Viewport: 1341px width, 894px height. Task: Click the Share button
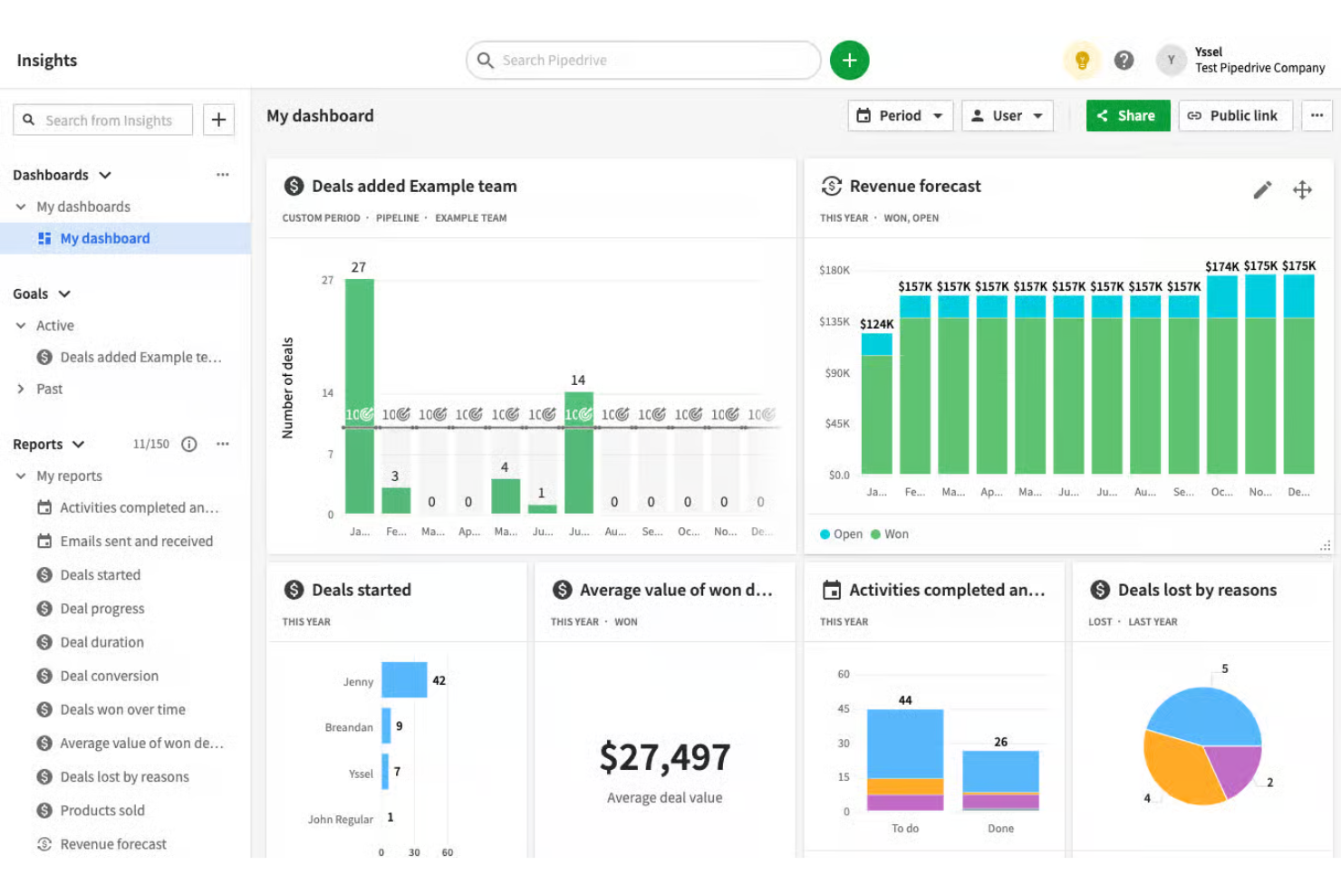(x=1127, y=115)
